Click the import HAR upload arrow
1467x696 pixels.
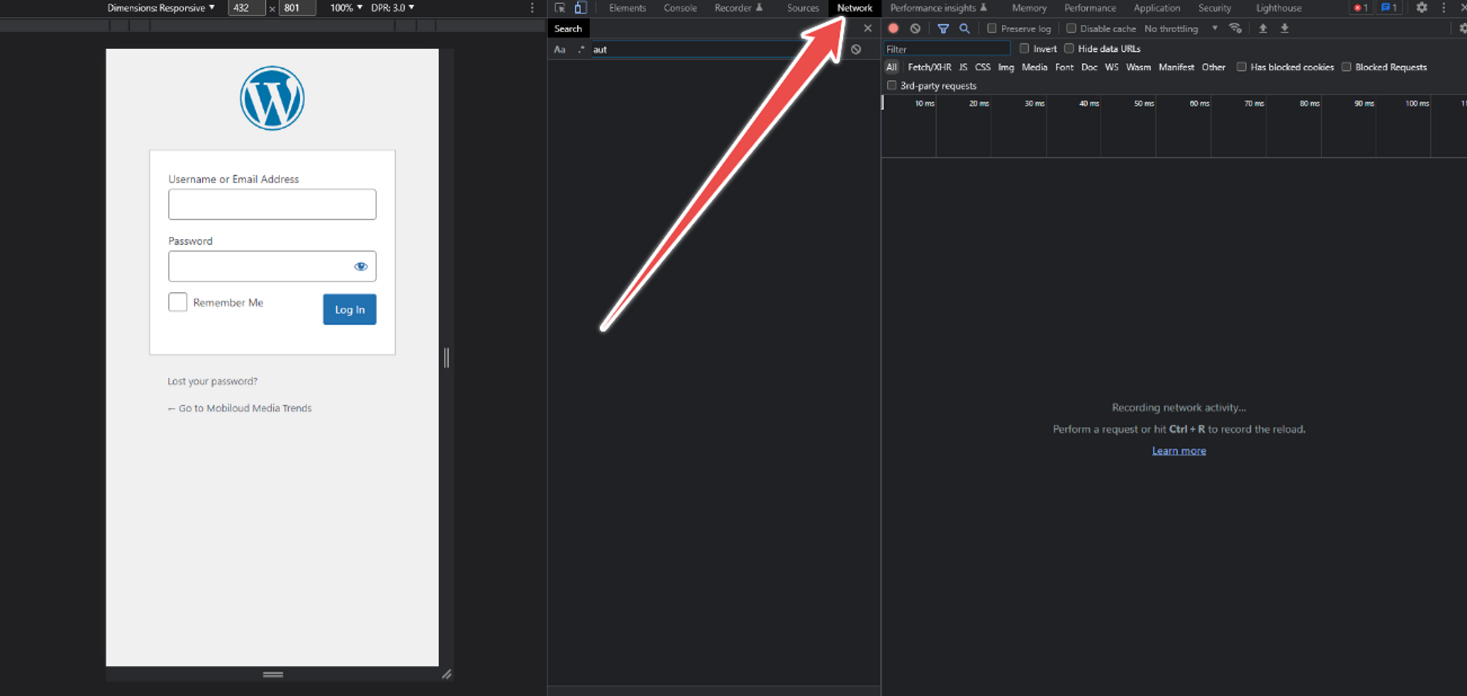point(1263,29)
